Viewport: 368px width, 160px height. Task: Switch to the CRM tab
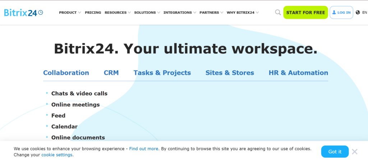(111, 73)
